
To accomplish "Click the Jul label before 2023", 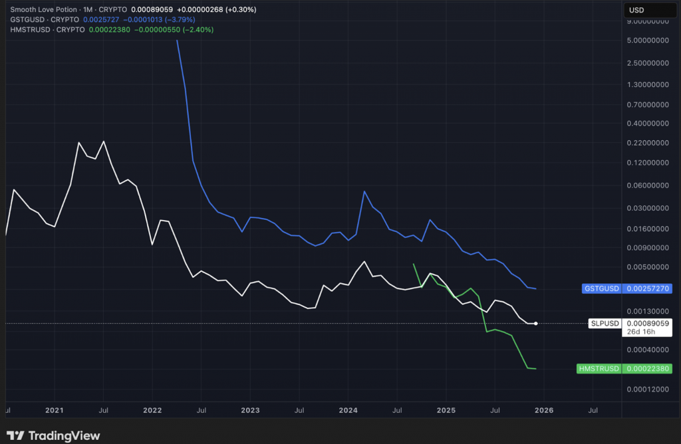I will coord(201,410).
